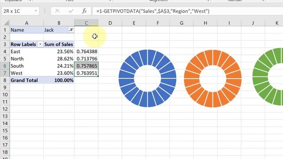
Task: Select the 'West' row label cell
Action: tap(27, 73)
